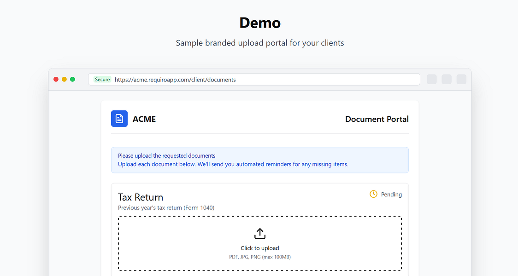Select the Tax Return heading

point(141,197)
